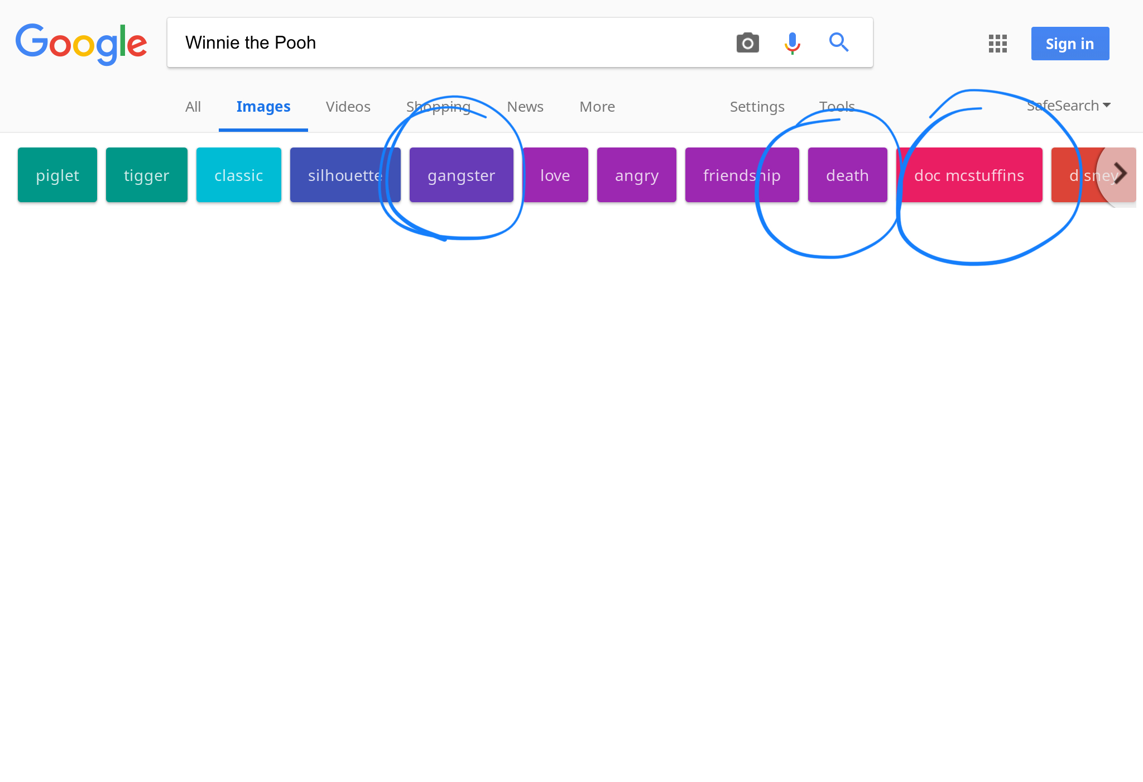Image resolution: width=1143 pixels, height=782 pixels.
Task: Show search Tools options
Action: click(x=837, y=107)
